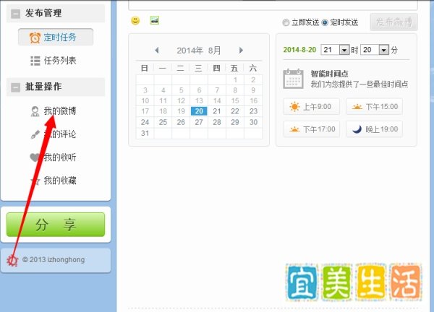
Task: Select the 定时发送 radio button
Action: tap(325, 22)
